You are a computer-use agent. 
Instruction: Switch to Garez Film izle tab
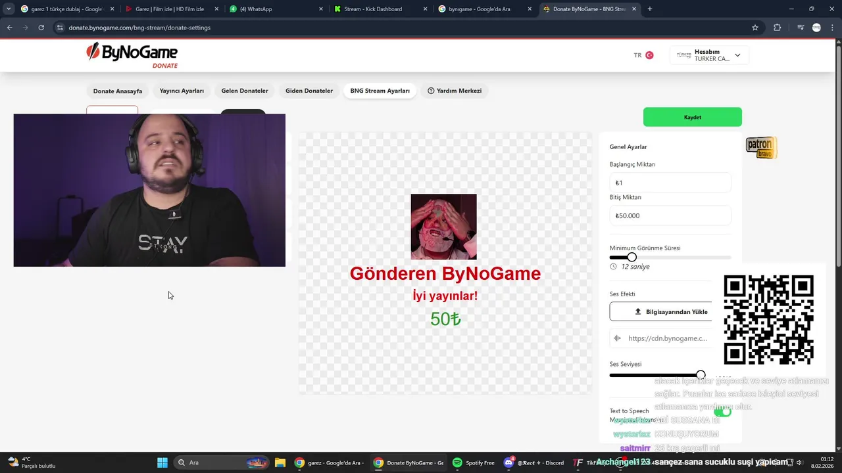[172, 9]
